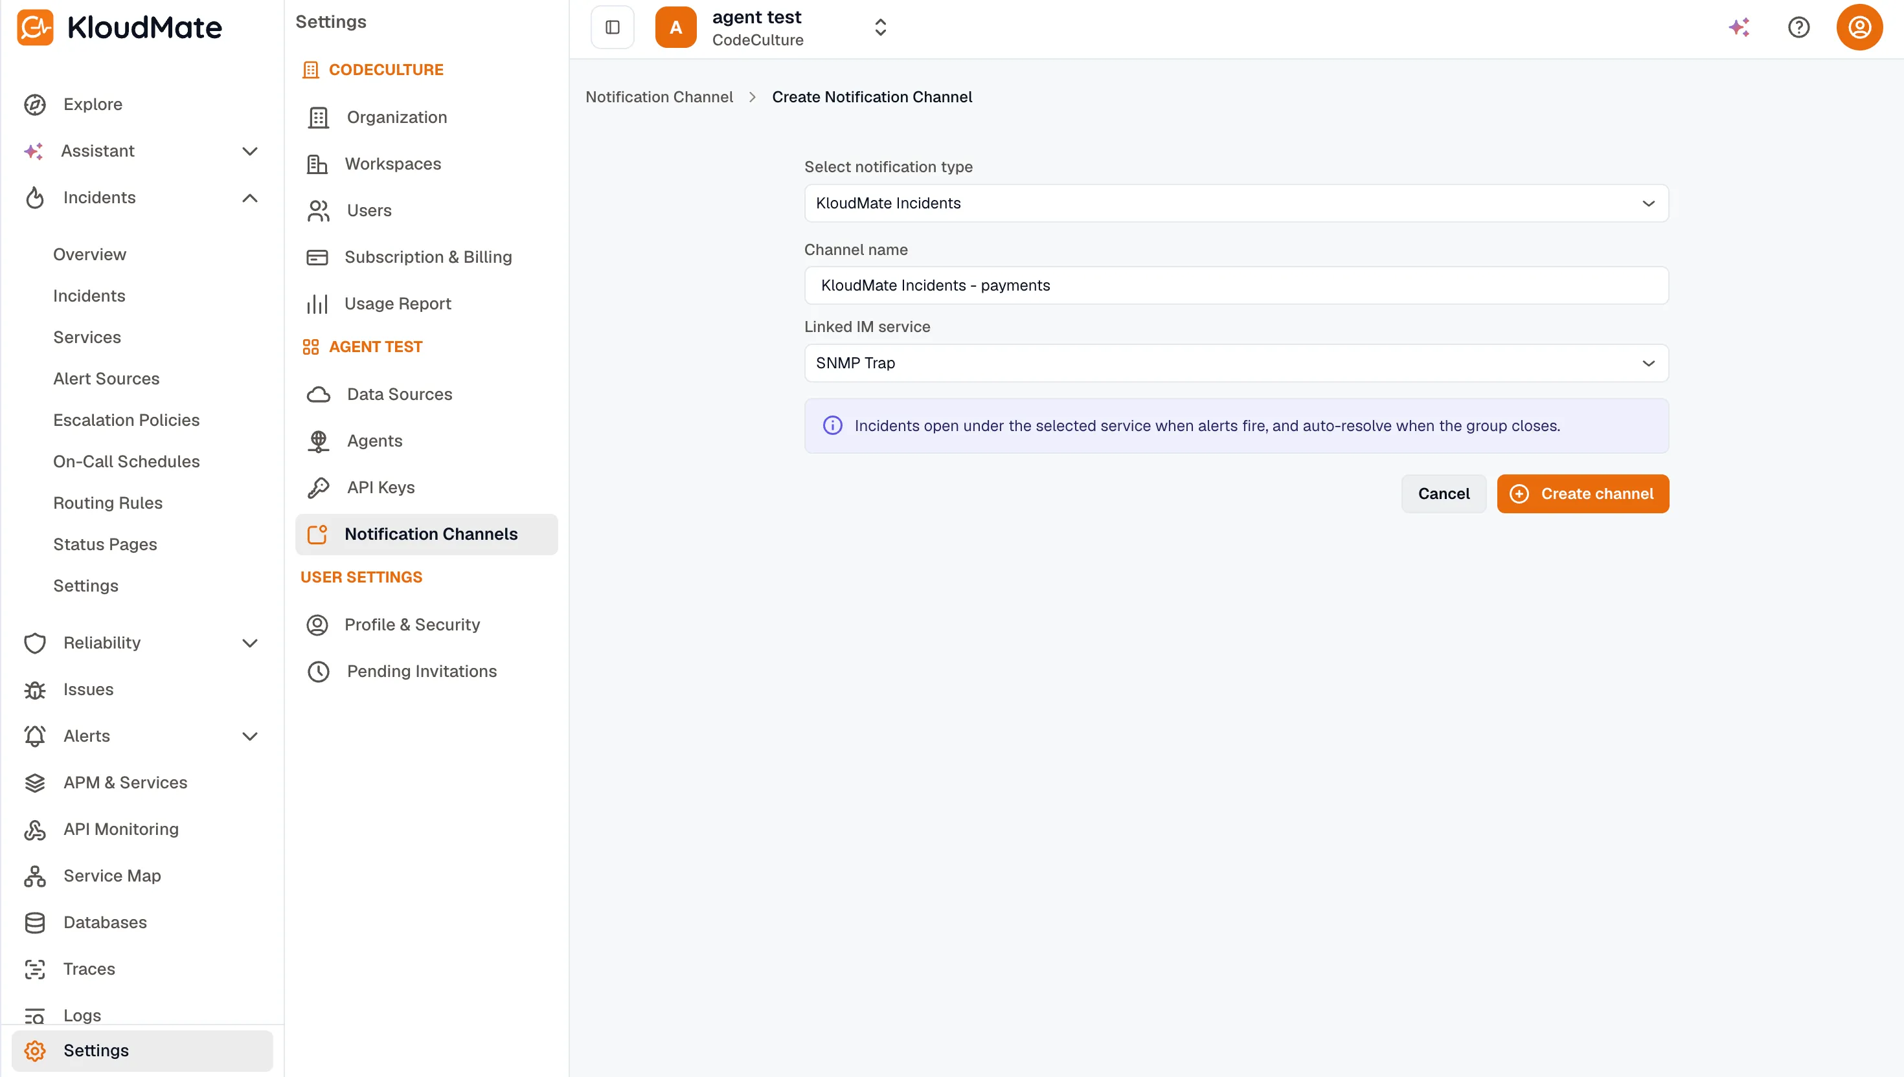This screenshot has height=1077, width=1904.
Task: Click the Profile & Security user icon
Action: 317,625
